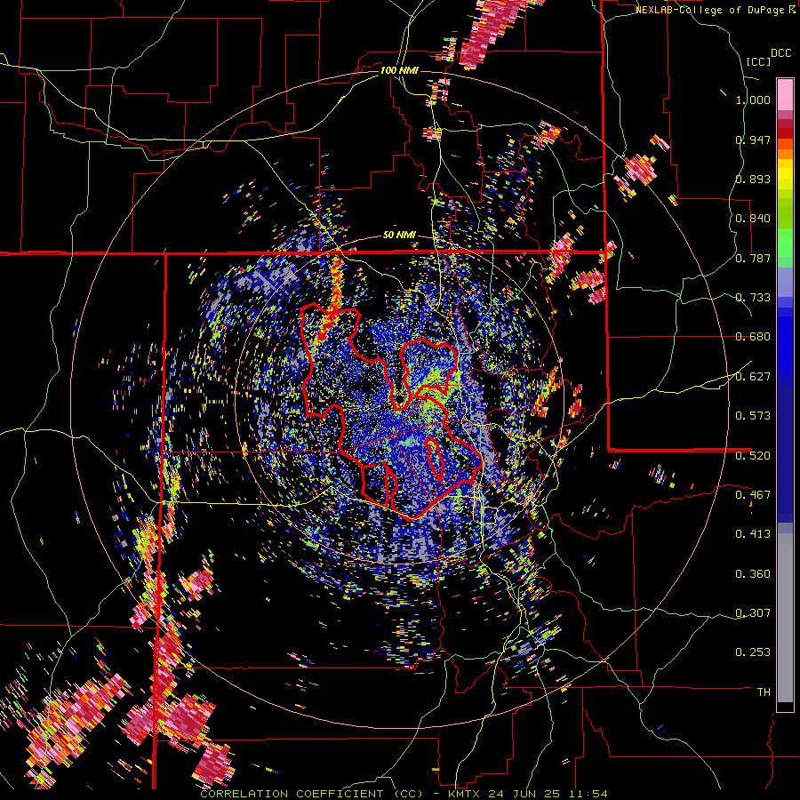Click the 0.680 scale value

[753, 337]
